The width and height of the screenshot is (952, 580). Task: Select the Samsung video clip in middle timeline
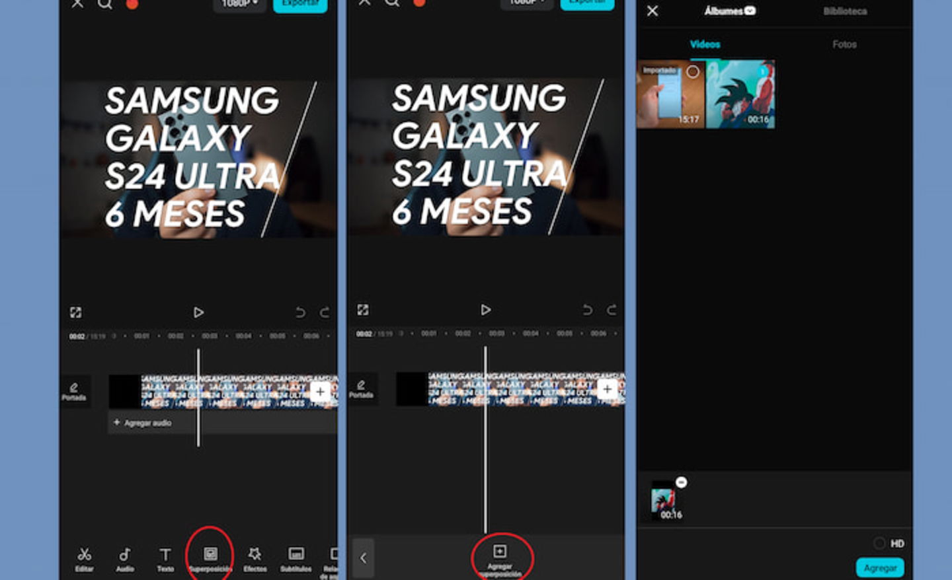point(510,389)
